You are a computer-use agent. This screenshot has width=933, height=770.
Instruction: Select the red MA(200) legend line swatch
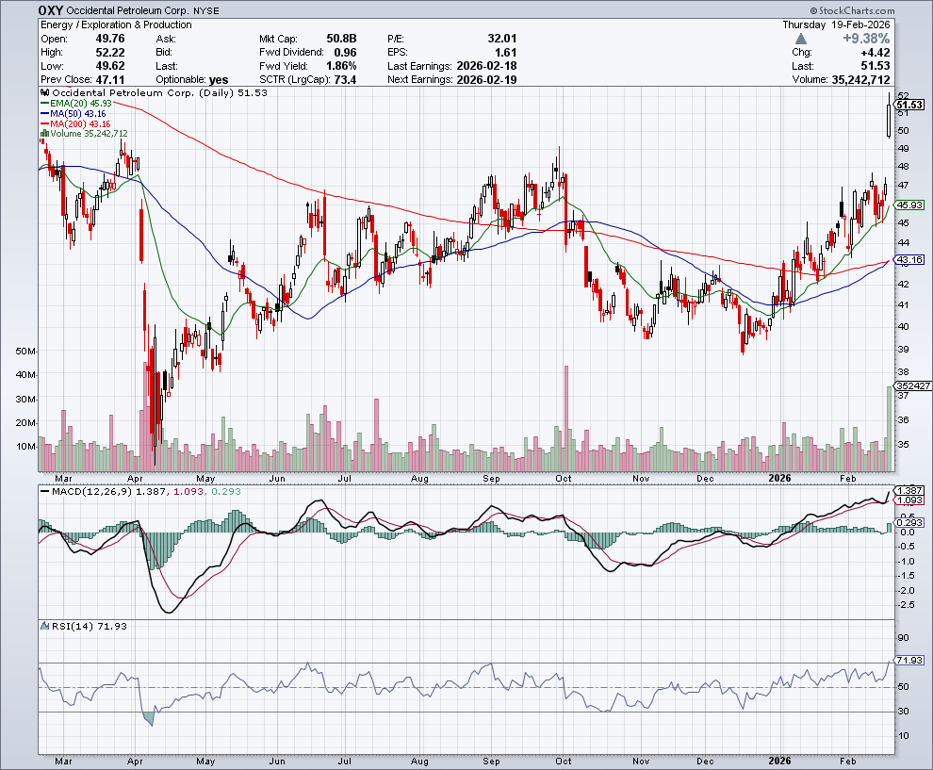[x=44, y=123]
